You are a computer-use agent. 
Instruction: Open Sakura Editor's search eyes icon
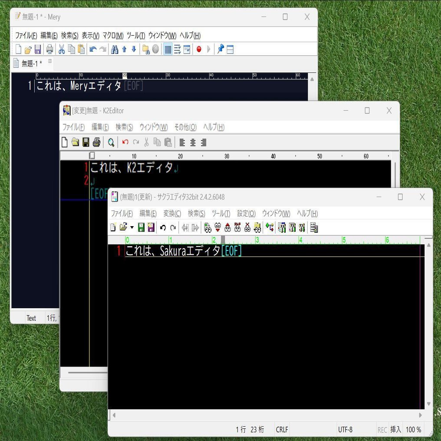coord(207,227)
